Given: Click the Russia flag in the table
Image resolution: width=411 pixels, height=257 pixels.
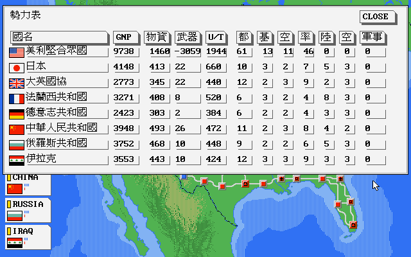Looking at the screenshot, I should click(17, 145).
